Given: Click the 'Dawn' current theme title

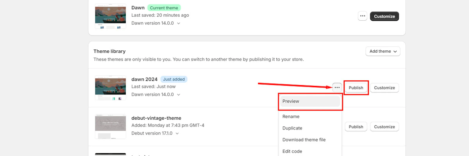Looking at the screenshot, I should tap(138, 8).
